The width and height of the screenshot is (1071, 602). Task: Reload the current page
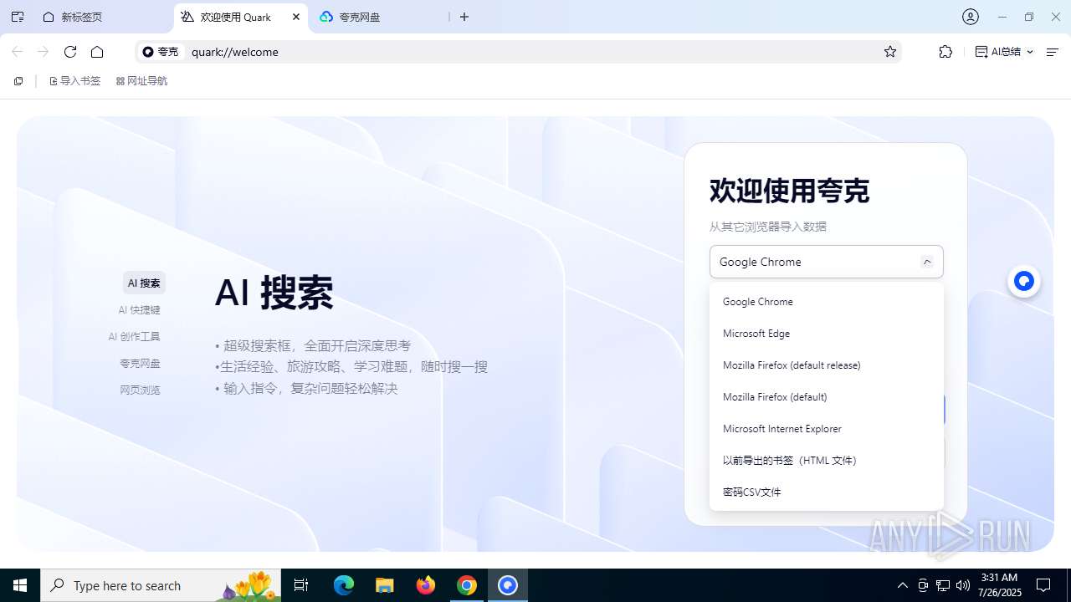(x=70, y=52)
